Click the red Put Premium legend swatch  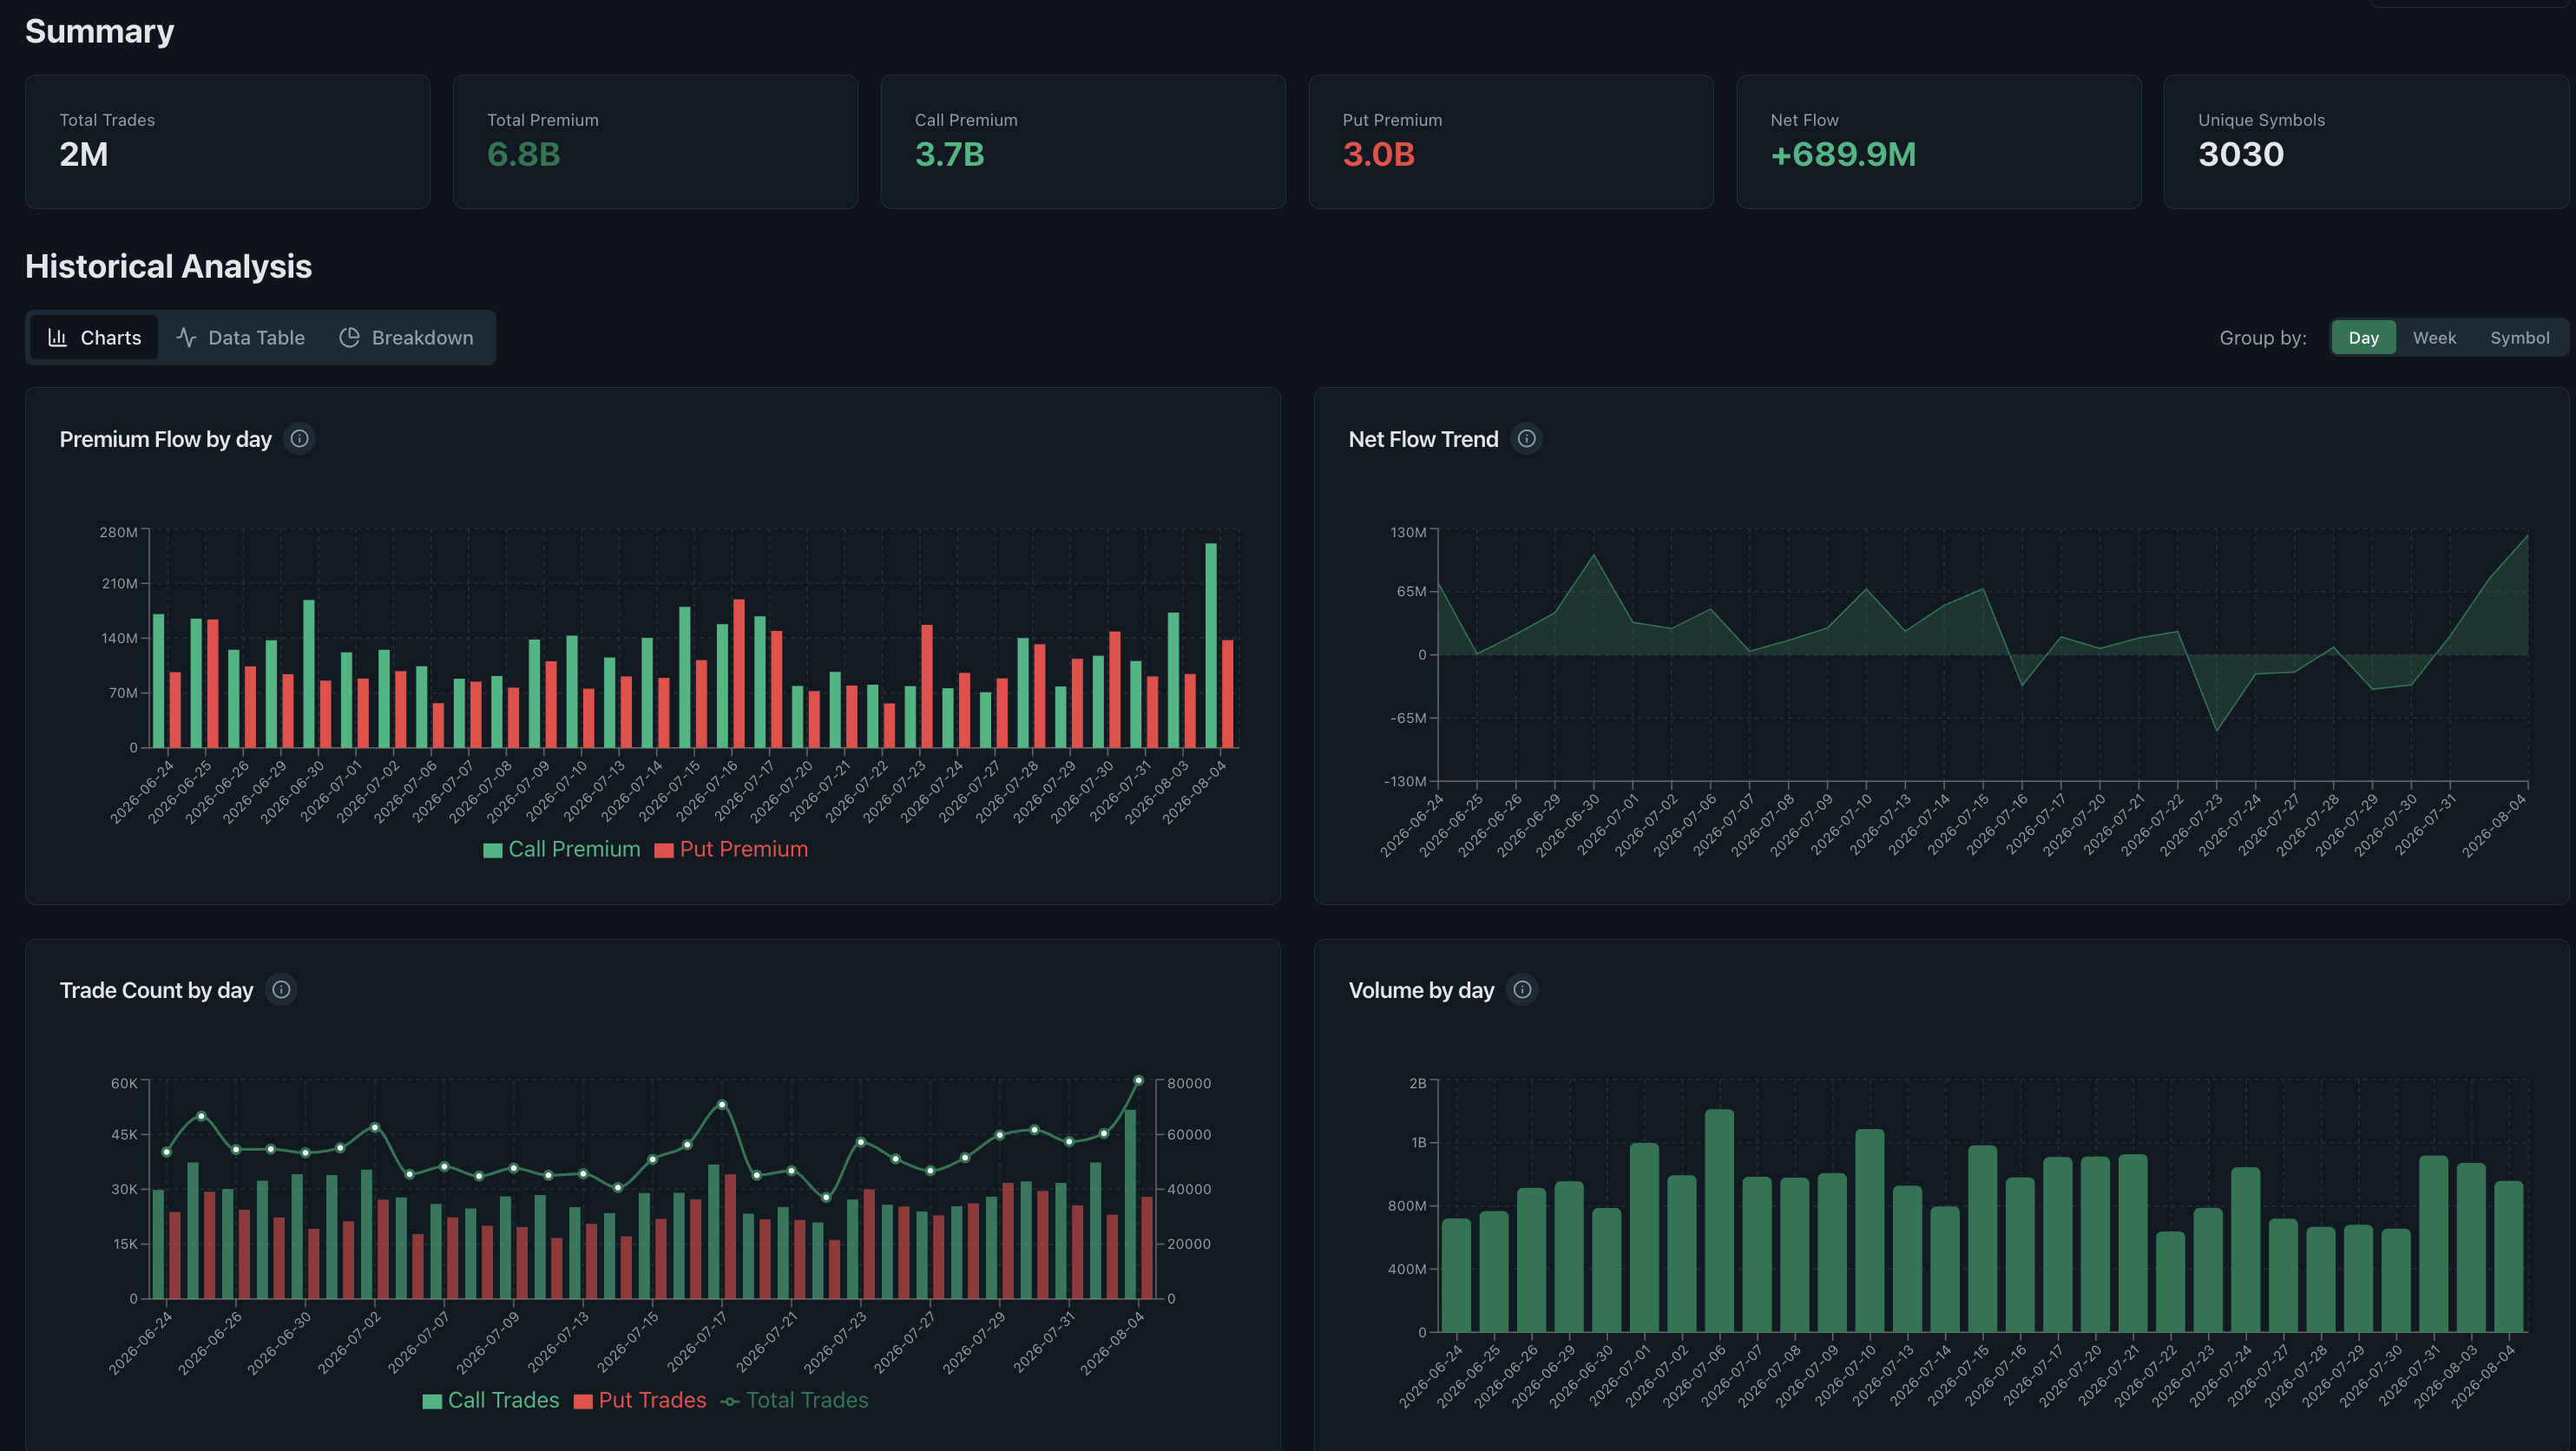[x=663, y=850]
